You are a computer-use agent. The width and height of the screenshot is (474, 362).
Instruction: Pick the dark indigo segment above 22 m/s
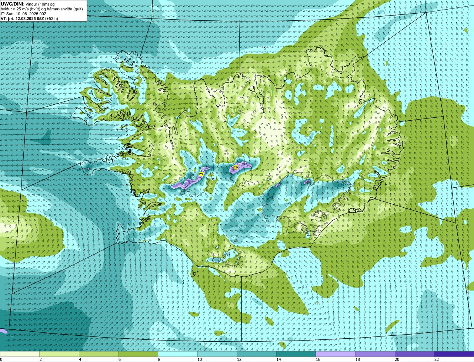[454, 354]
